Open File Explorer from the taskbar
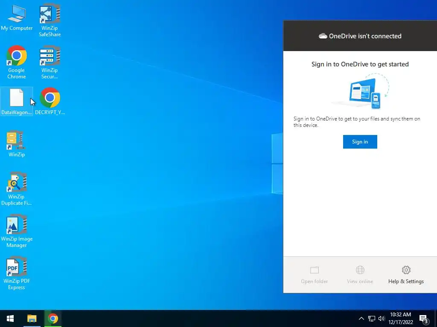The width and height of the screenshot is (437, 327). (32, 318)
